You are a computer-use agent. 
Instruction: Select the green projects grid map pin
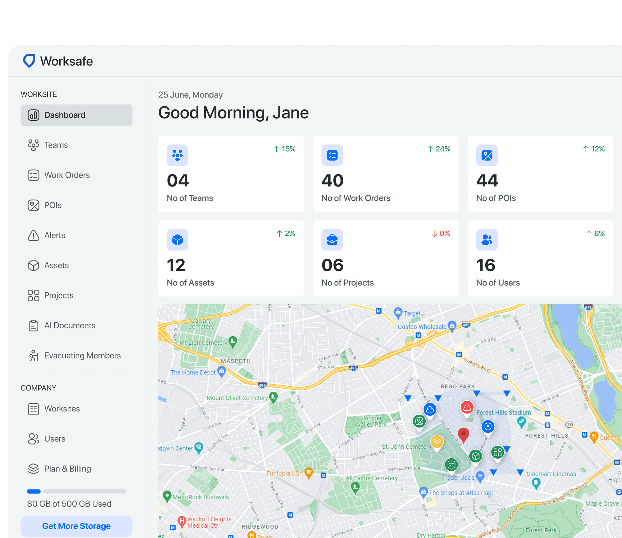tap(498, 452)
